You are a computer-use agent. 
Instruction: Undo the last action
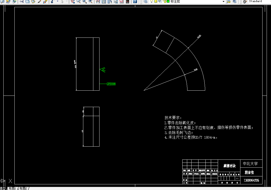click(52, 1)
